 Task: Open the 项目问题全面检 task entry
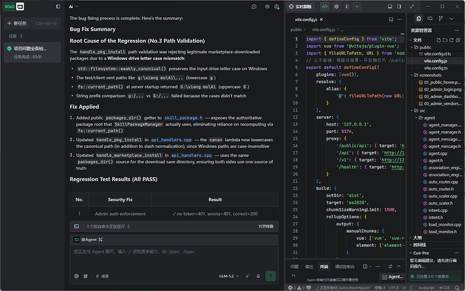tap(32, 52)
